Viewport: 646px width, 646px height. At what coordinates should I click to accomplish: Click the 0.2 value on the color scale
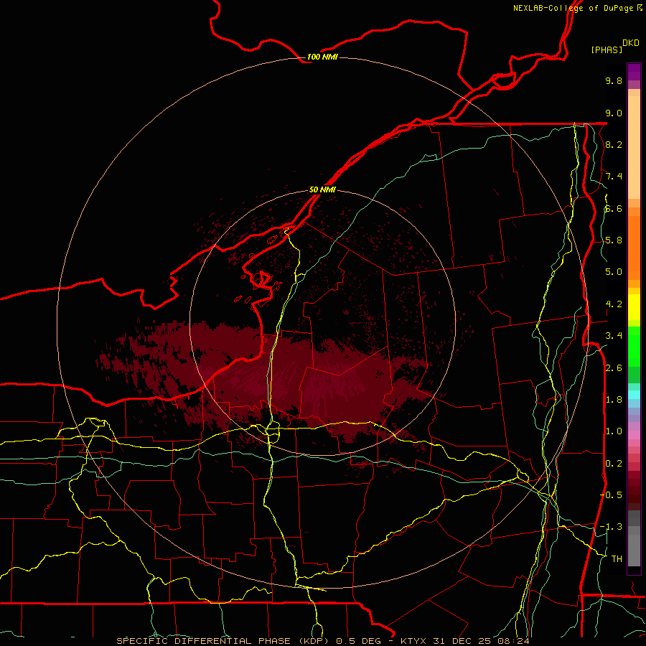click(614, 464)
